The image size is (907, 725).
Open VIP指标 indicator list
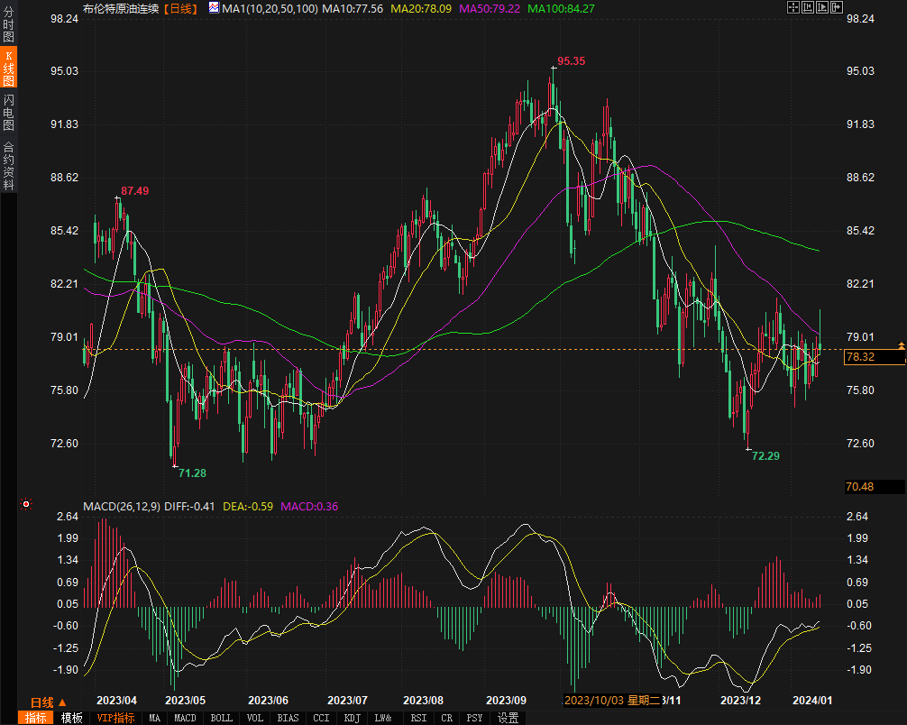point(115,718)
